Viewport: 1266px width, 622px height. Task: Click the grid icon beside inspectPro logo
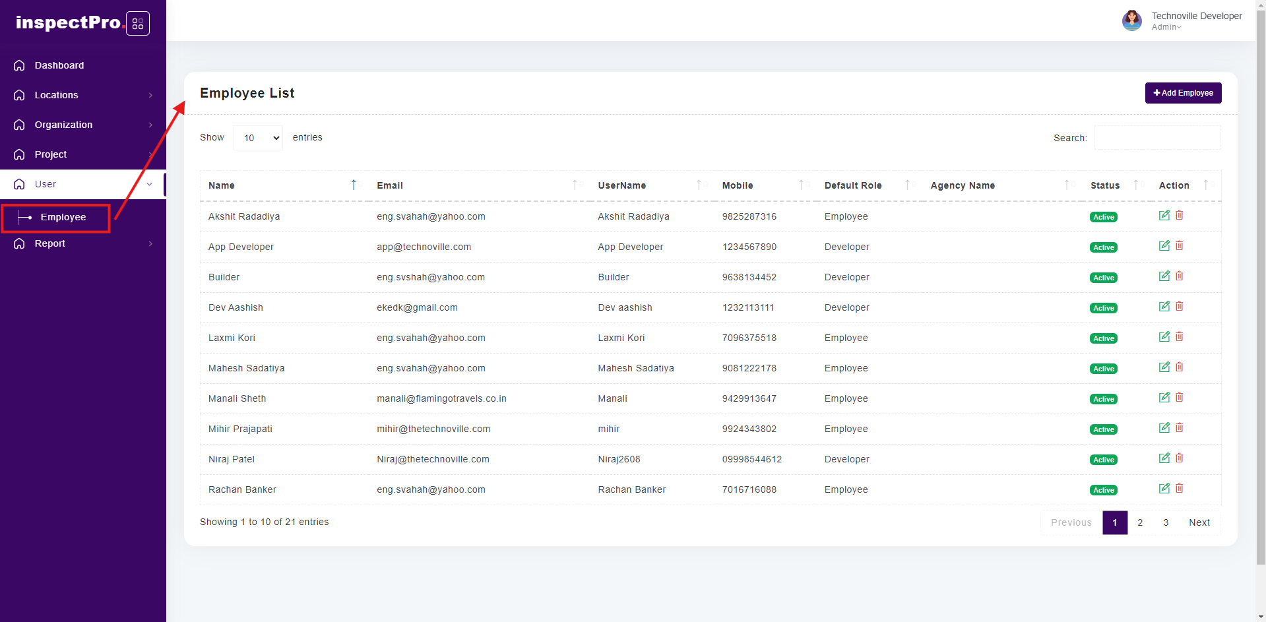[x=138, y=24]
